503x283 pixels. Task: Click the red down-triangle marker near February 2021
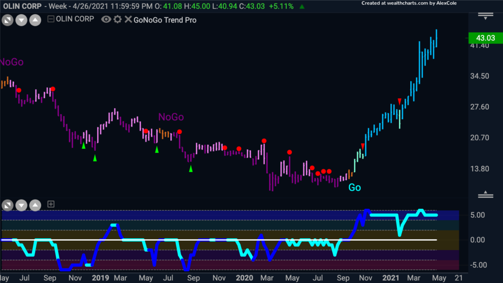point(399,102)
